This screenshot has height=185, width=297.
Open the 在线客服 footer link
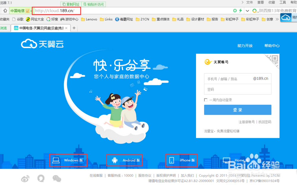[96, 176]
